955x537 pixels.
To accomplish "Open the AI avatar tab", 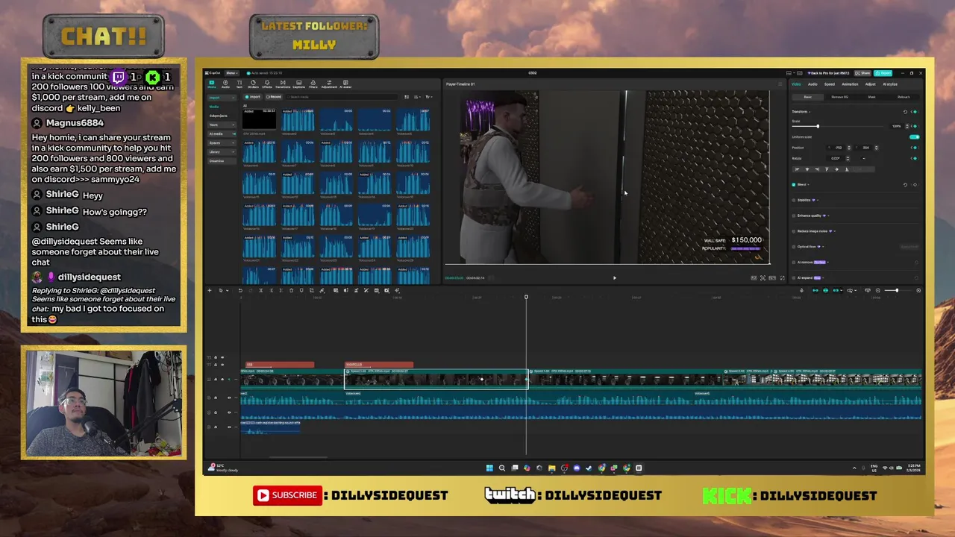I will (x=345, y=84).
